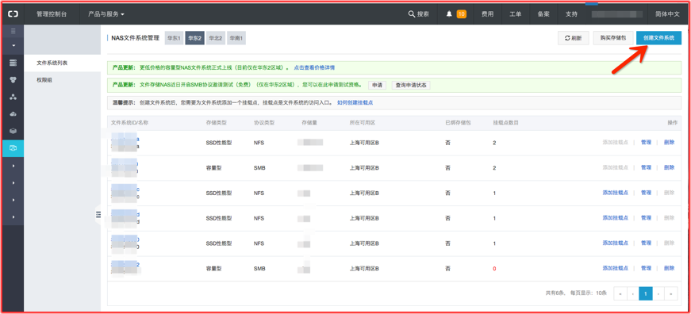
Task: Switch to the 华东1 region tab
Action: (x=174, y=38)
